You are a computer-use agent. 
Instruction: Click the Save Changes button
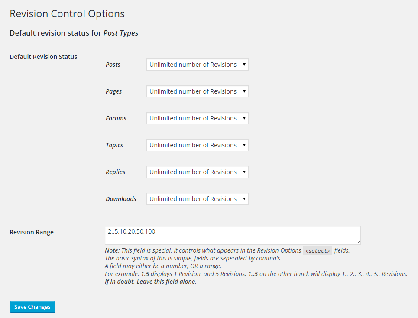pos(32,307)
